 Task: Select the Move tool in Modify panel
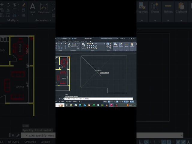pyautogui.click(x=56, y=44)
